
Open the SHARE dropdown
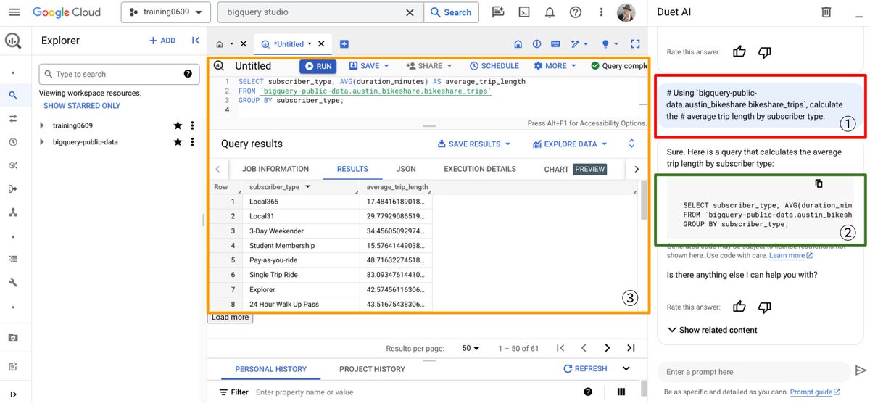coord(429,66)
